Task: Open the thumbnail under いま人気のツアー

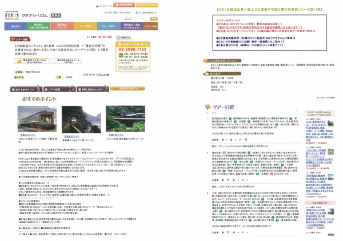Action: pyautogui.click(x=331, y=212)
